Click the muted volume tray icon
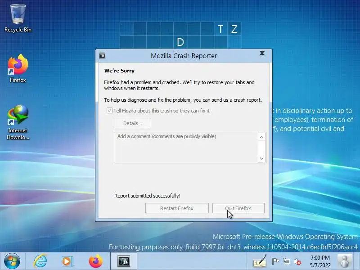The image size is (360, 270). point(297,261)
